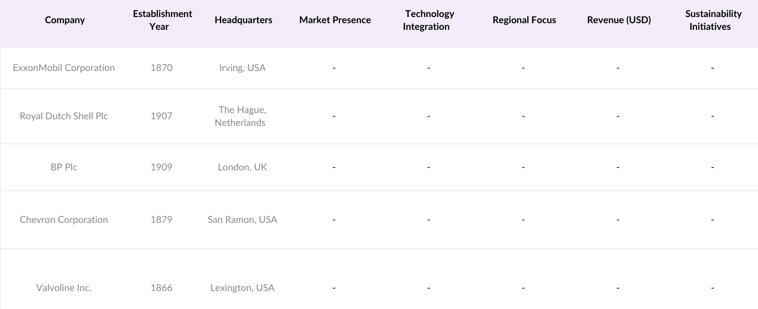Click ExxonMobil's Market Presence dash cell
This screenshot has height=309, width=758.
tap(334, 68)
